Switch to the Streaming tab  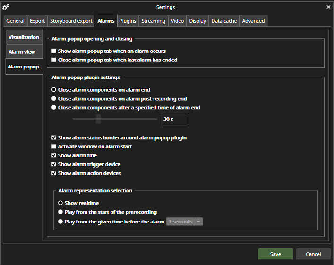154,21
